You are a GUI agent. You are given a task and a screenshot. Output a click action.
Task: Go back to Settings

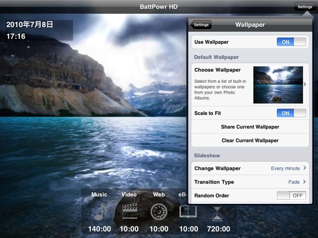coord(201,25)
